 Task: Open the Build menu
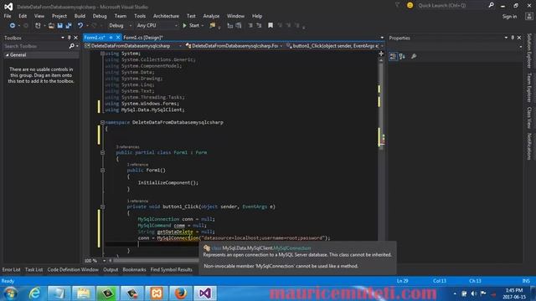[80, 16]
